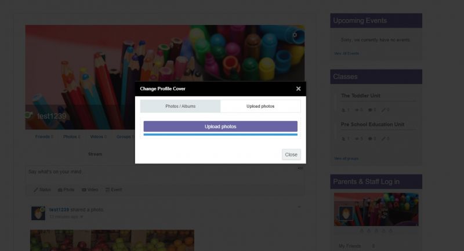This screenshot has height=251, width=464.
Task: Click the cover image in Parents & Staff panel
Action: click(x=376, y=209)
